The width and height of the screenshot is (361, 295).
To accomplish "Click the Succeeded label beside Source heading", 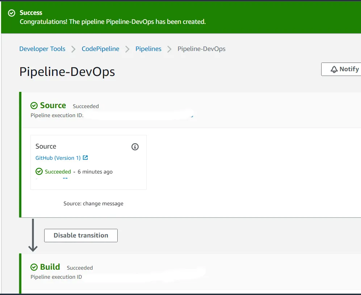I will pyautogui.click(x=86, y=106).
